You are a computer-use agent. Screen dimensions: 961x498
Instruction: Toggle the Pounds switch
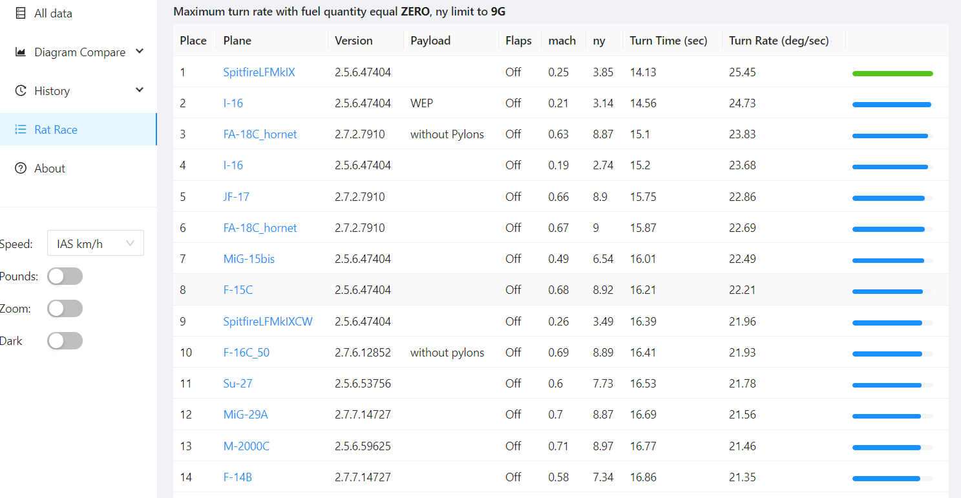pos(65,276)
